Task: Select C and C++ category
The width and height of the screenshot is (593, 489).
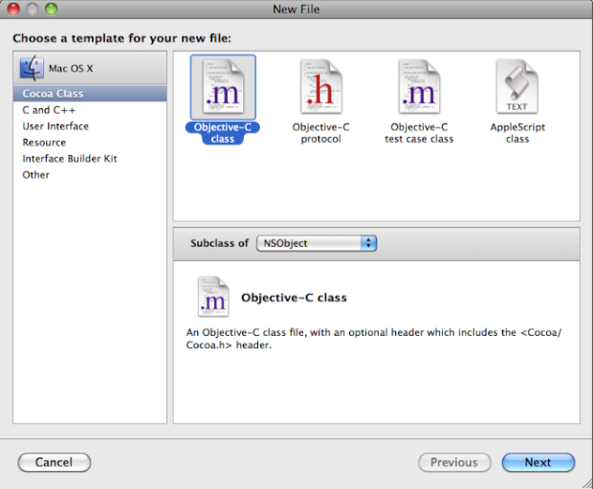Action: point(90,110)
